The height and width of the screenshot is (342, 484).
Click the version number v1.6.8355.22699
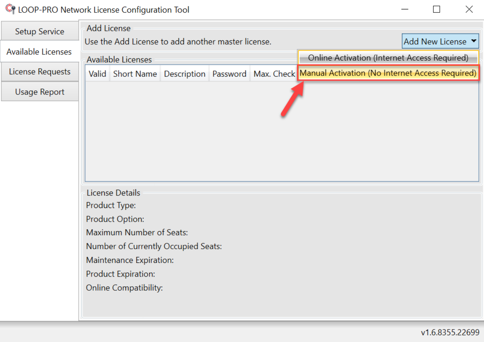pos(450,331)
